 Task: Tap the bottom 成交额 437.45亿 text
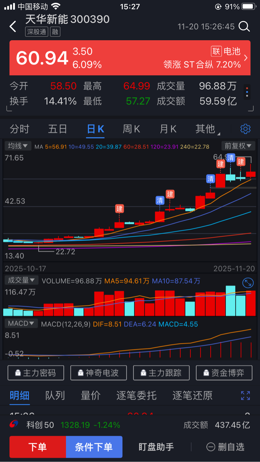[x=216, y=425]
